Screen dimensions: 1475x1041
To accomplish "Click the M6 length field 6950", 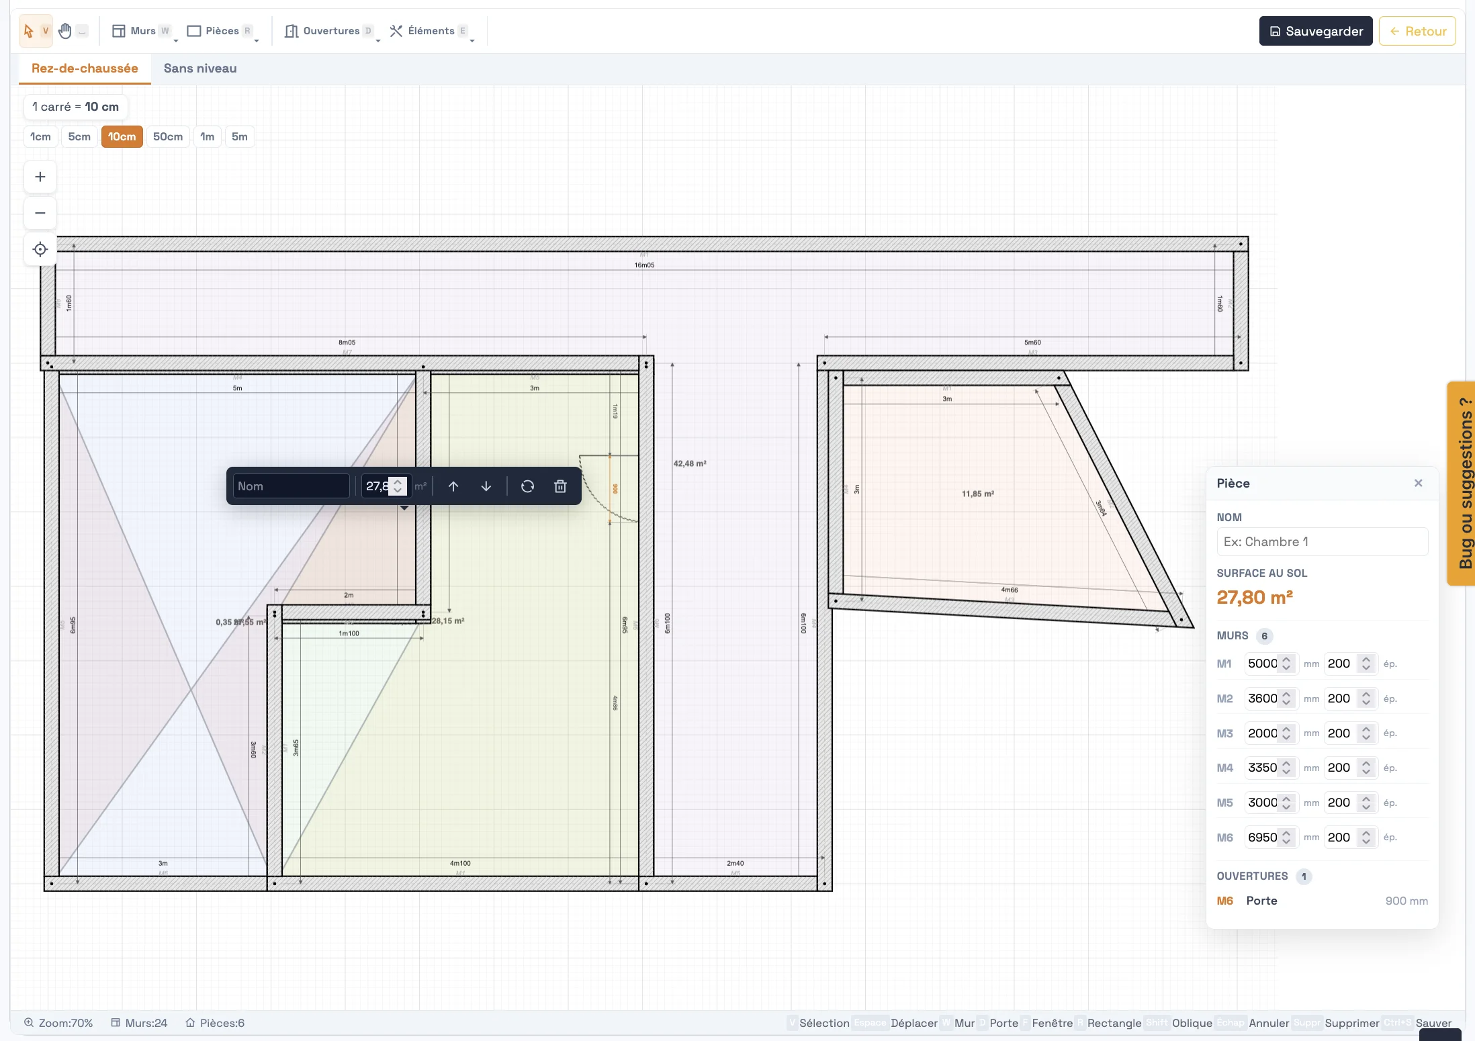I will [1271, 838].
